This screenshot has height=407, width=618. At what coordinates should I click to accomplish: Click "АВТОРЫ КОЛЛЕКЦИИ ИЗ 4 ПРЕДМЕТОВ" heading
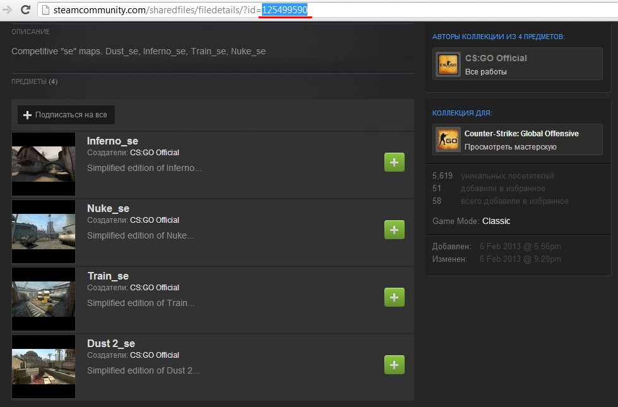[x=498, y=37]
